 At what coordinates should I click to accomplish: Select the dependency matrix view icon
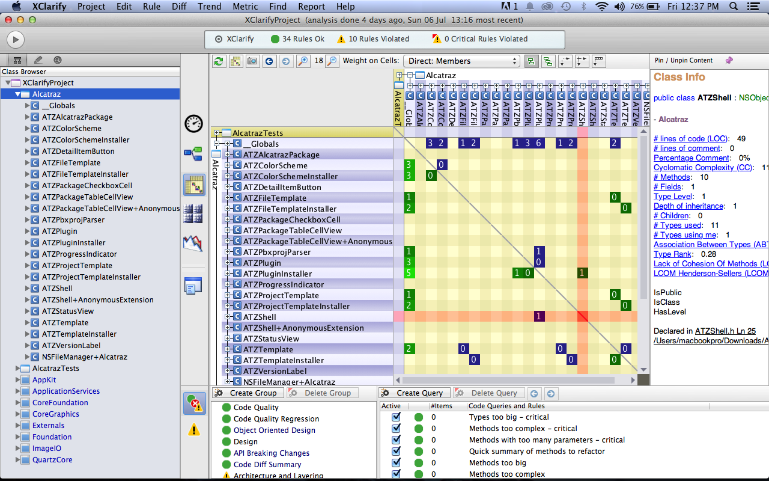click(x=193, y=185)
